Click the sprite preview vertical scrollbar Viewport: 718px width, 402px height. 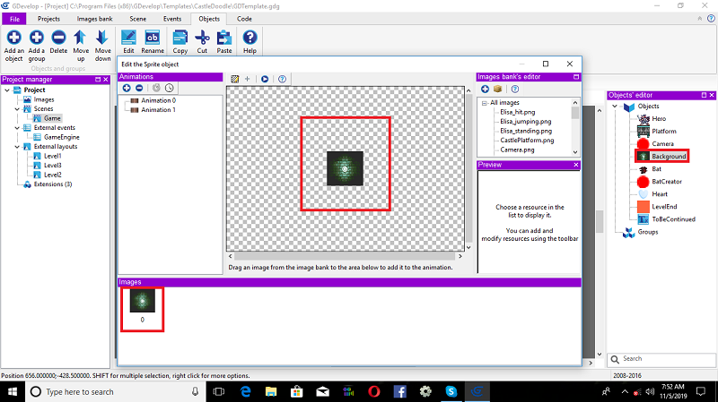468,170
